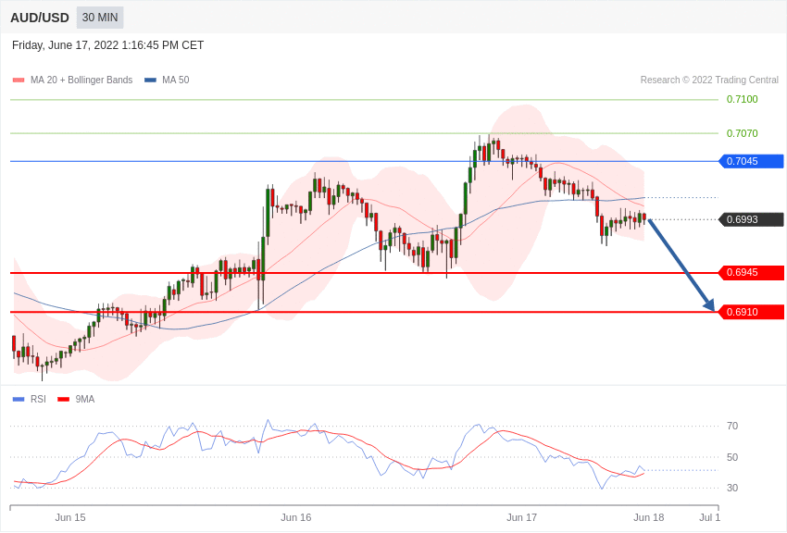Click the MA 20 + Bollinger Bands legend label

81,81
